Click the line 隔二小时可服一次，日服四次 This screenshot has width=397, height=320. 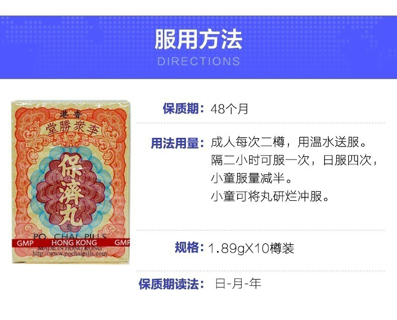[x=294, y=161]
